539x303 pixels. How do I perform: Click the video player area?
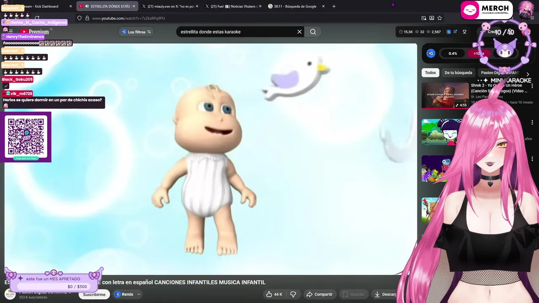pos(211,159)
